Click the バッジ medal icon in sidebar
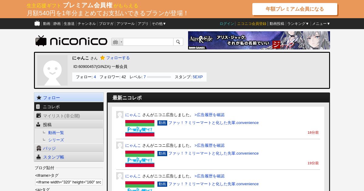This screenshot has width=364, height=191. (x=39, y=148)
